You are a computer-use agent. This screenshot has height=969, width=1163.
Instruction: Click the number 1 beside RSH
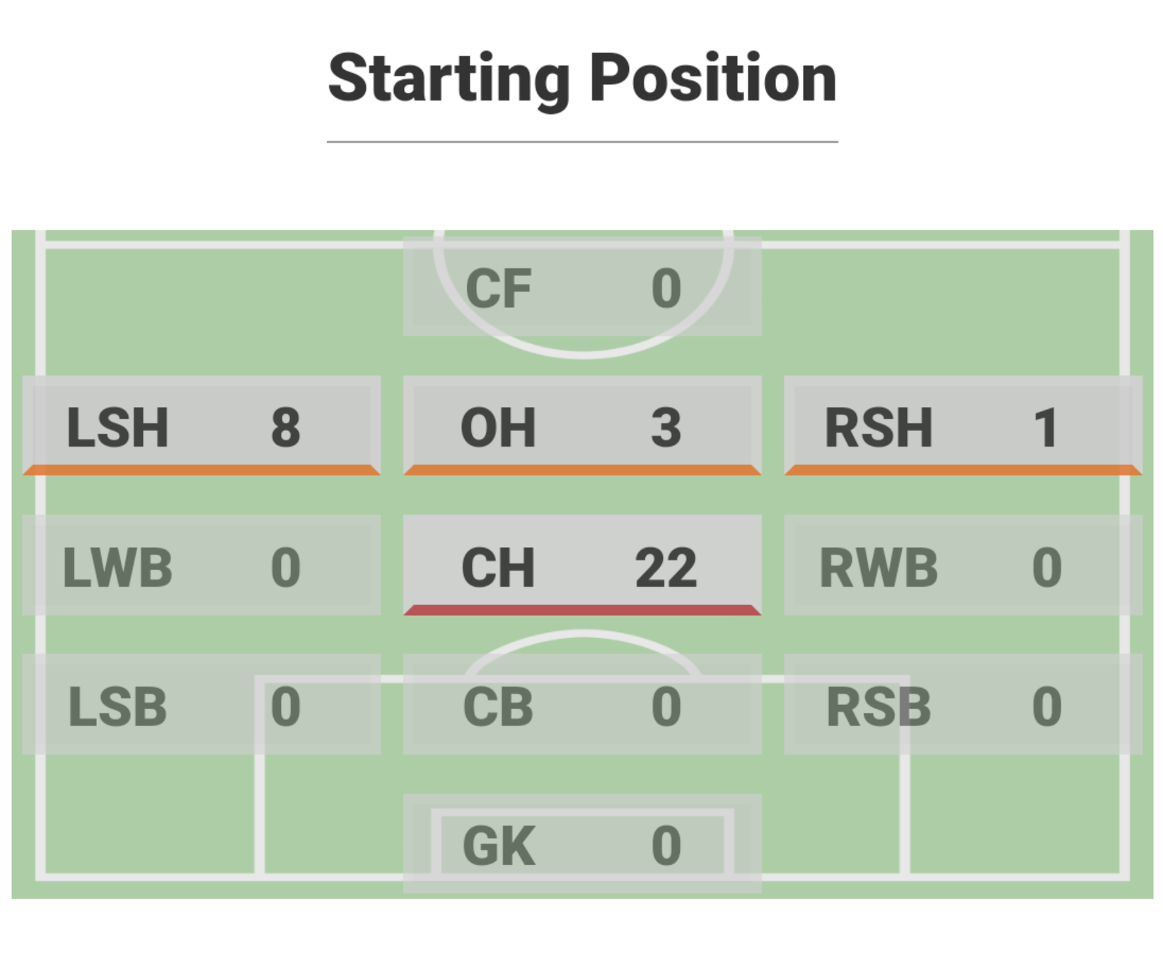pos(1046,428)
